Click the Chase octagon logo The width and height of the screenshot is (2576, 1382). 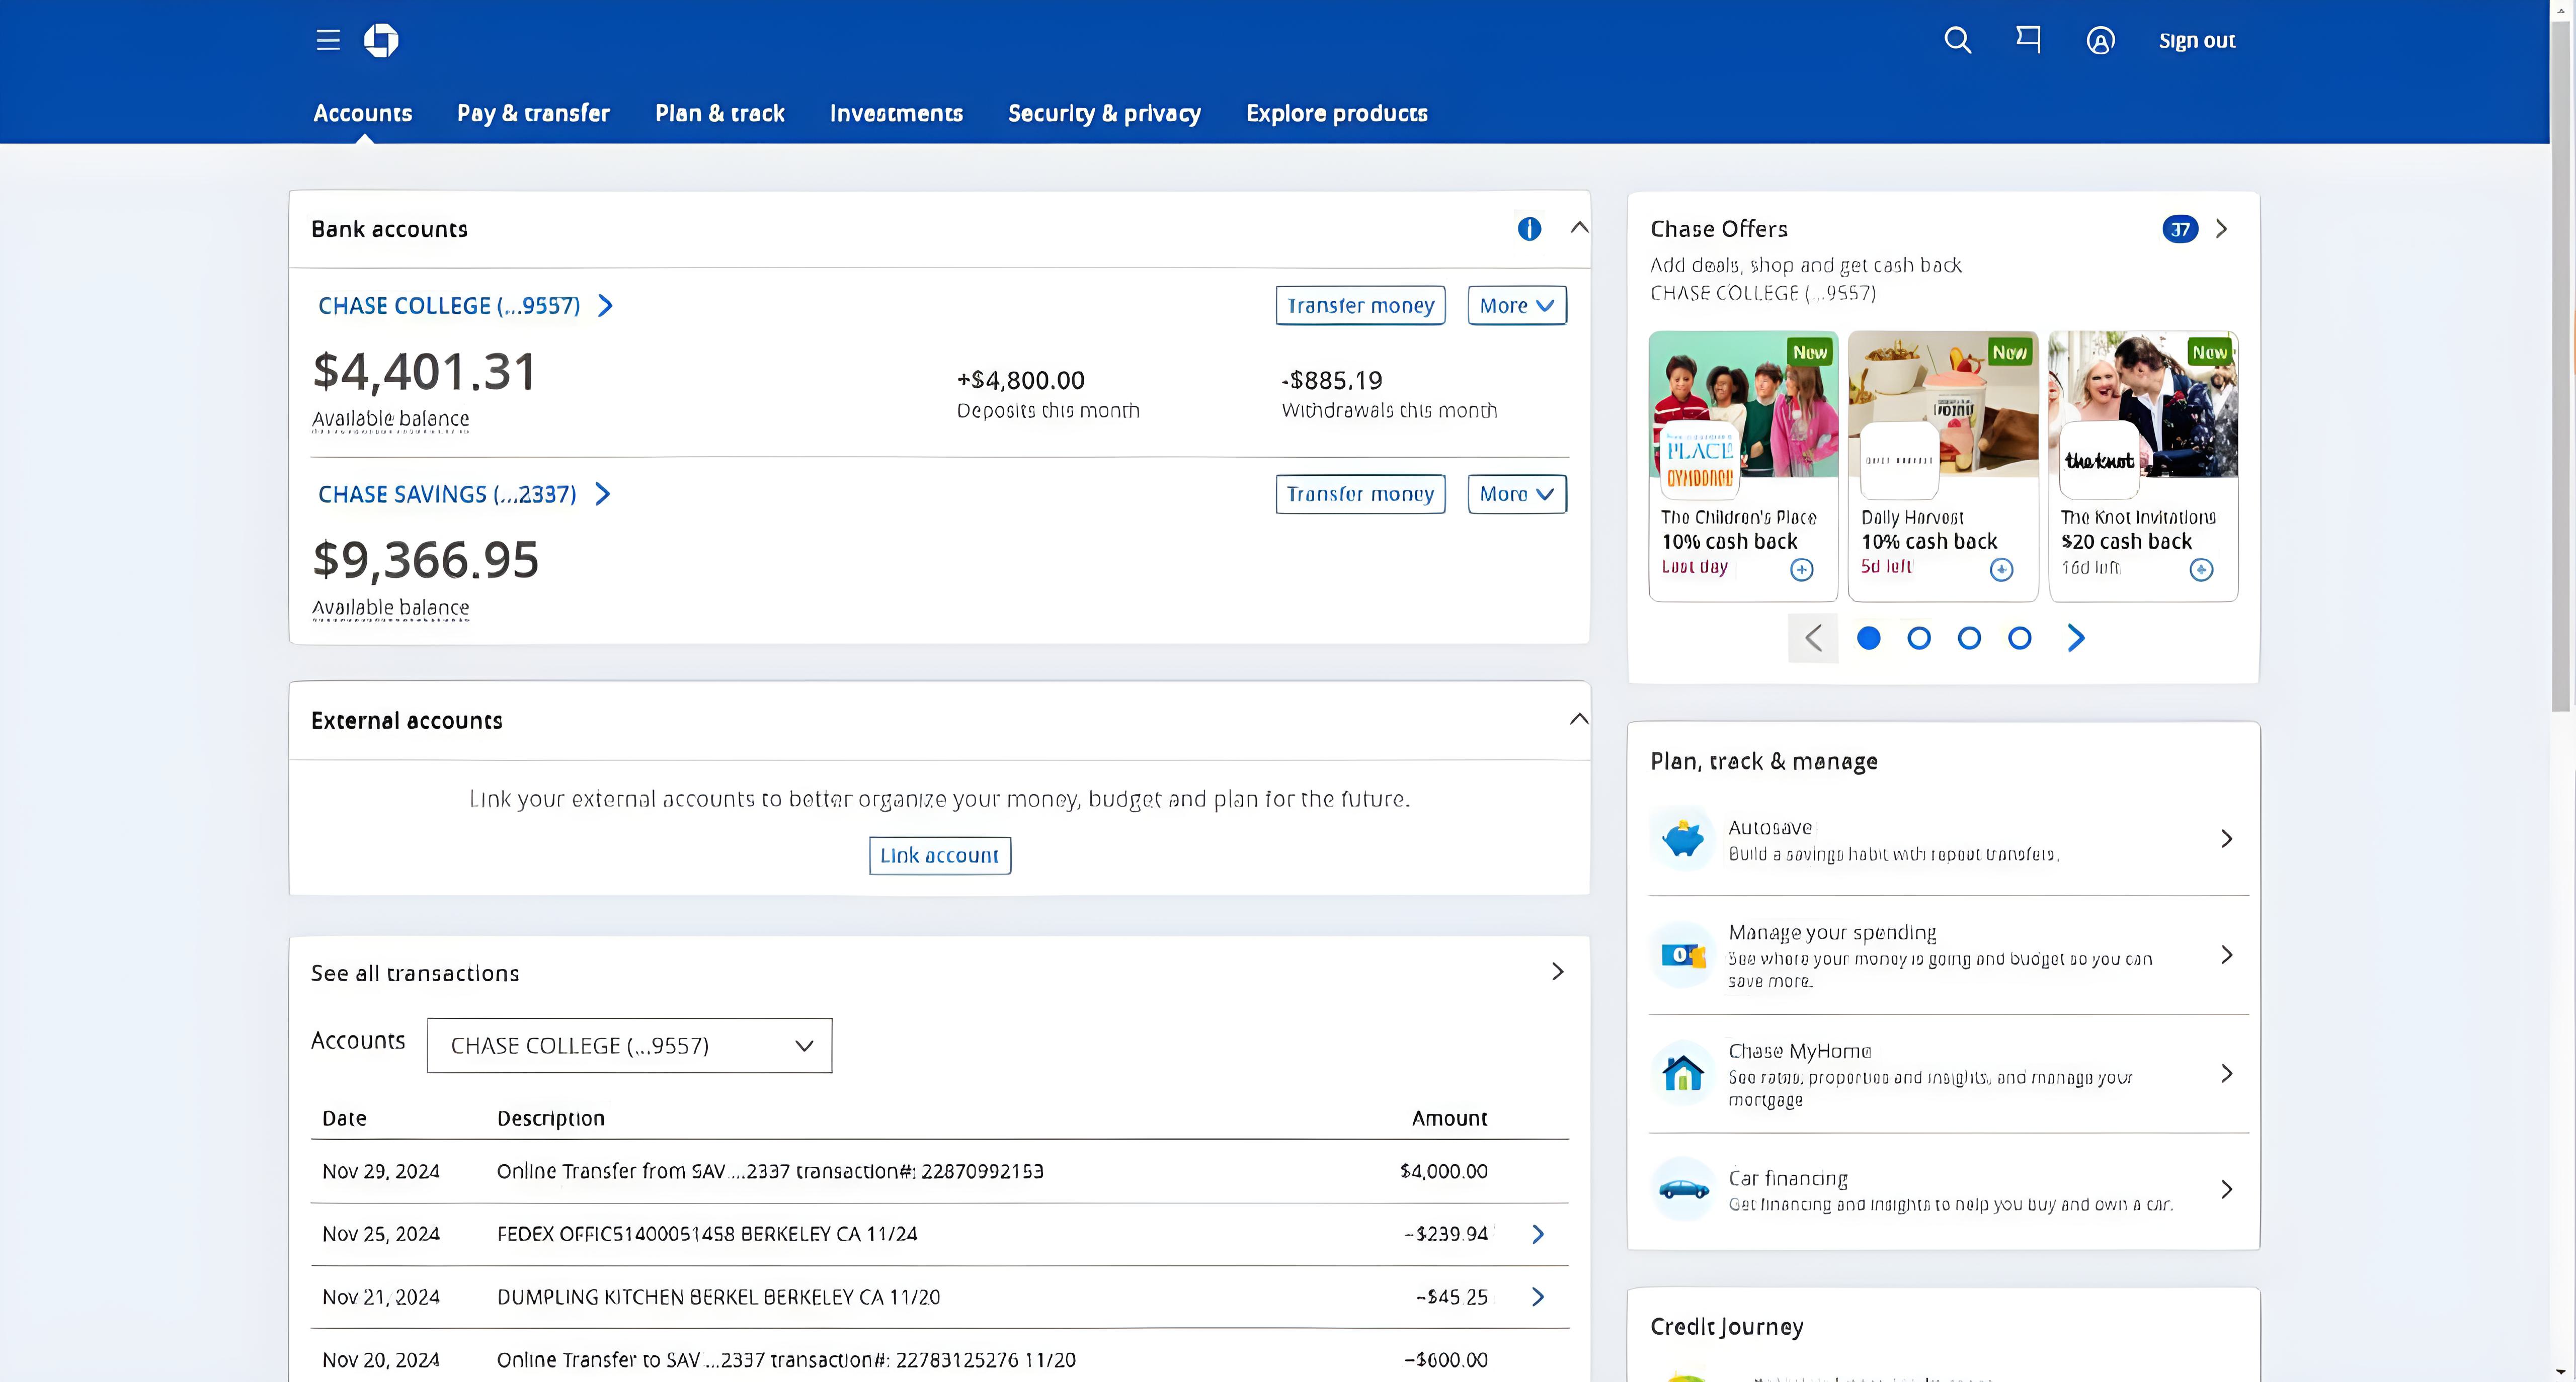pyautogui.click(x=381, y=40)
